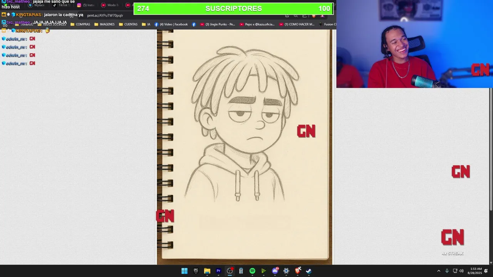
Task: Open Brave browser from the taskbar
Action: (x=297, y=271)
